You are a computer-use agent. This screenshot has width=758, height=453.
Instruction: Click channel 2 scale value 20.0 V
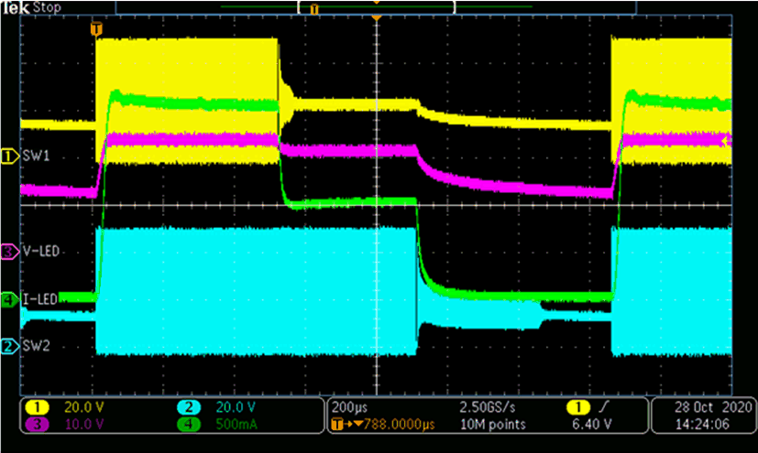tap(236, 407)
